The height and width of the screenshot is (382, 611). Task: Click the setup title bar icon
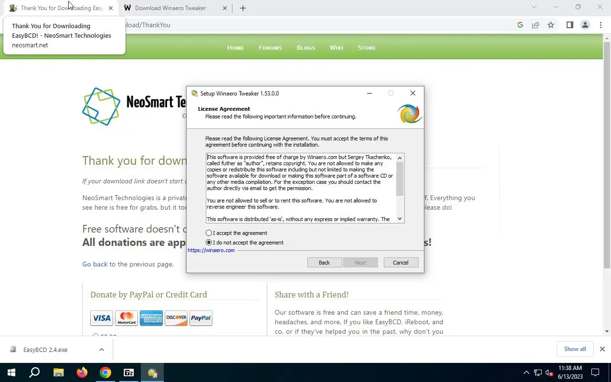point(194,94)
